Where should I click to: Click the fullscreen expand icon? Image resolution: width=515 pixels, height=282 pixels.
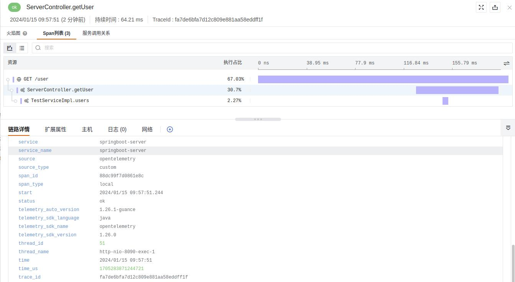[481, 7]
